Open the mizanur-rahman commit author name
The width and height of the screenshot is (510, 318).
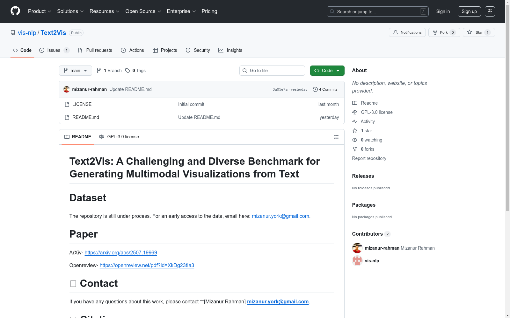point(90,89)
